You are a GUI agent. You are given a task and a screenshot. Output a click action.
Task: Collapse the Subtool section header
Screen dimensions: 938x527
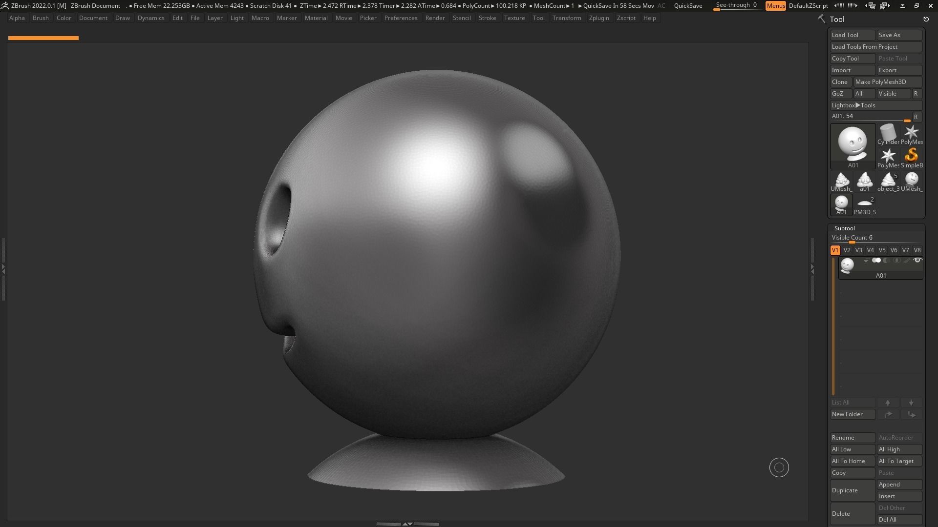click(844, 228)
